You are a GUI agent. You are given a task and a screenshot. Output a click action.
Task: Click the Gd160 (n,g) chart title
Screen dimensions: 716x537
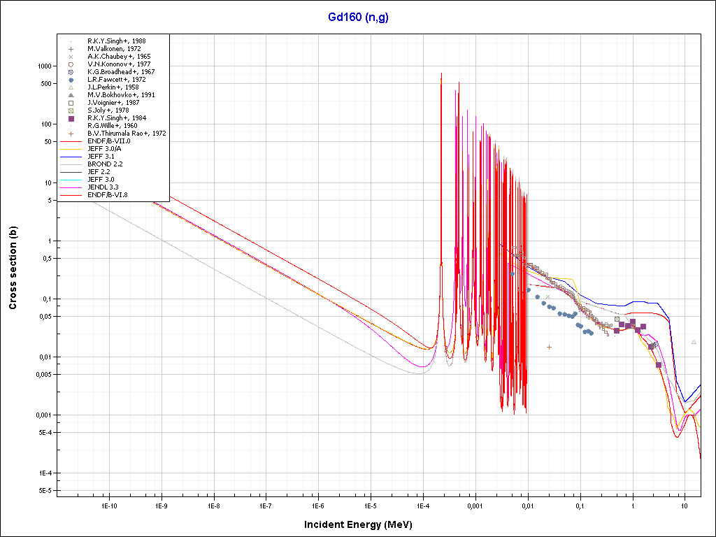[x=358, y=17]
